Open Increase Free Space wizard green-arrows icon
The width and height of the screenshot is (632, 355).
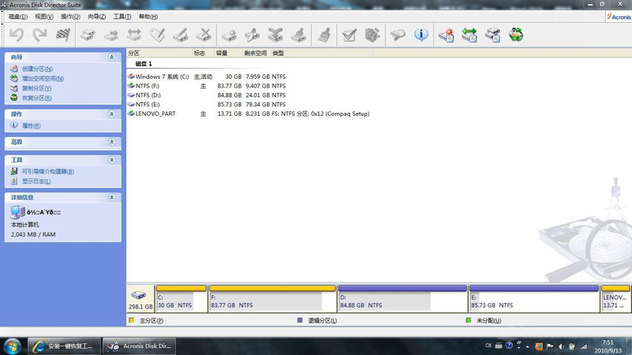tap(469, 35)
